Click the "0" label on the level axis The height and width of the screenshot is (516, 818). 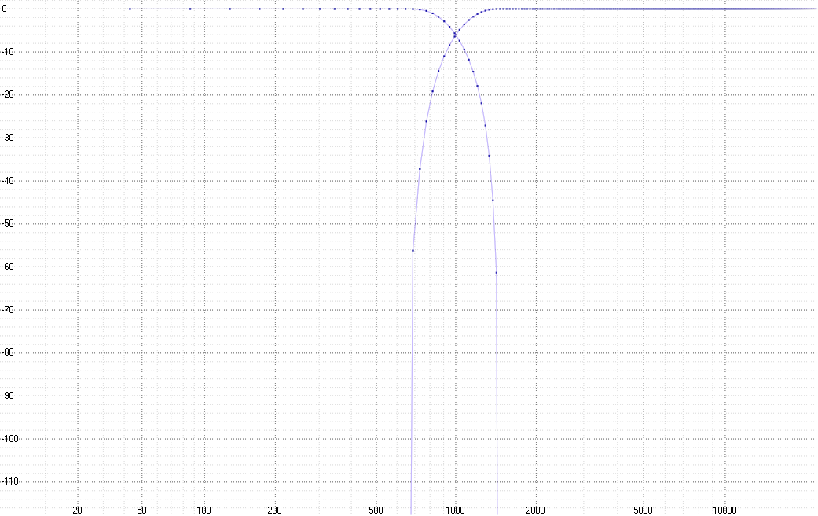tap(4, 9)
